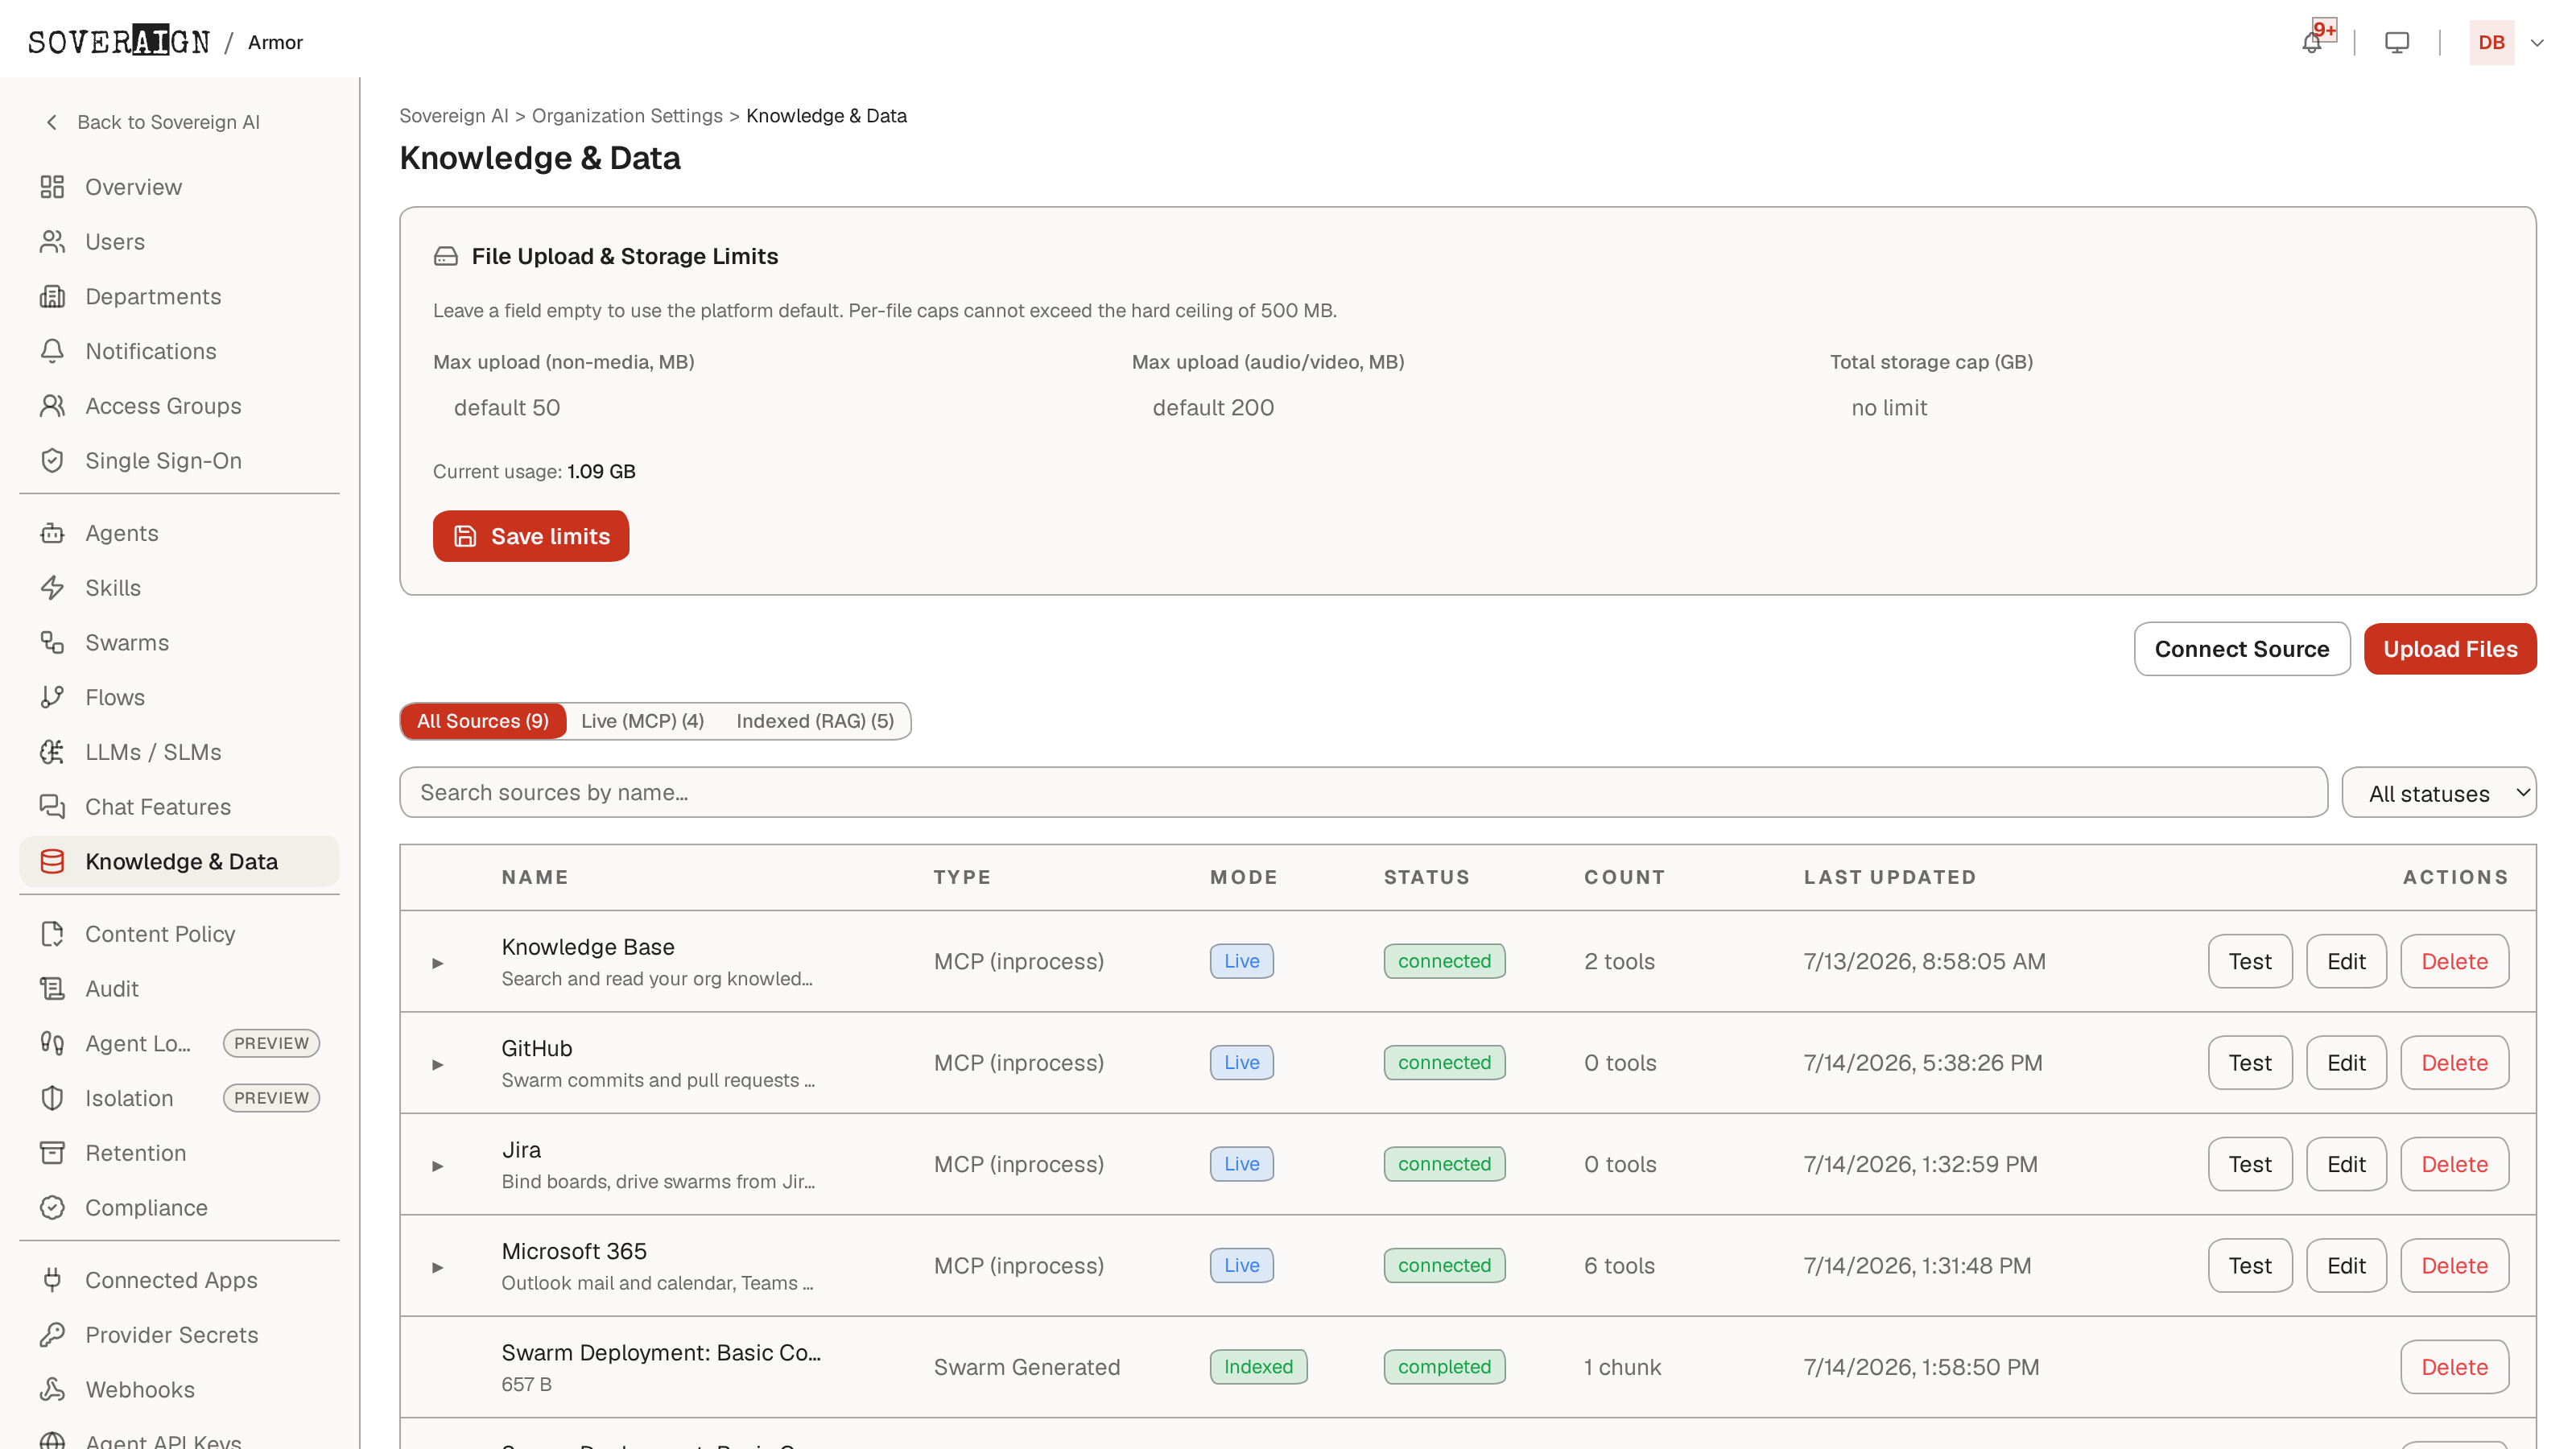The image size is (2576, 1449).
Task: Click the '6 tools' count cell
Action: coord(1619,1265)
